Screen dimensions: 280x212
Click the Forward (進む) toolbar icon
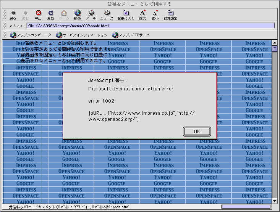(x=25, y=15)
